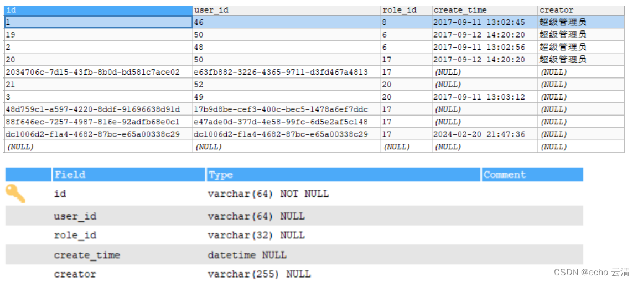The width and height of the screenshot is (638, 282).
Task: Click the user_id cell containing 49
Action: pyautogui.click(x=287, y=97)
